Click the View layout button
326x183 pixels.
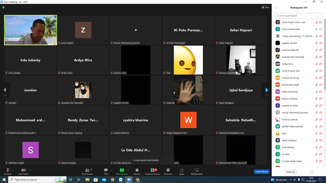[x=265, y=7]
